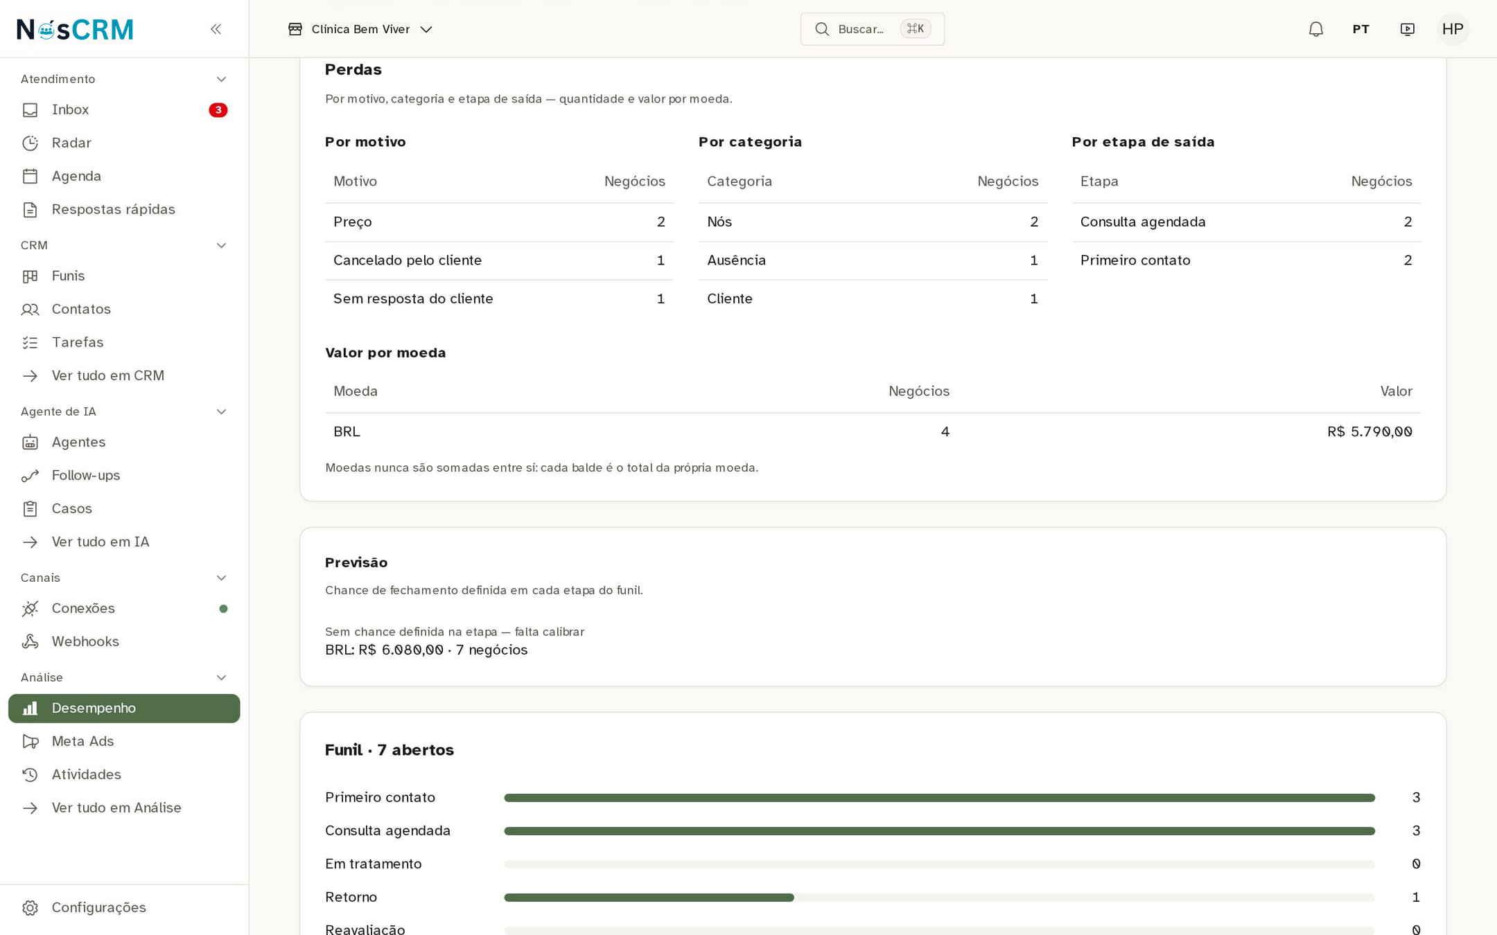
Task: Select Desempenho in the sidebar
Action: [x=124, y=708]
